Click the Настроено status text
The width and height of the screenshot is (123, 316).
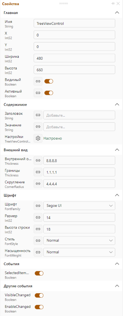point(53,138)
